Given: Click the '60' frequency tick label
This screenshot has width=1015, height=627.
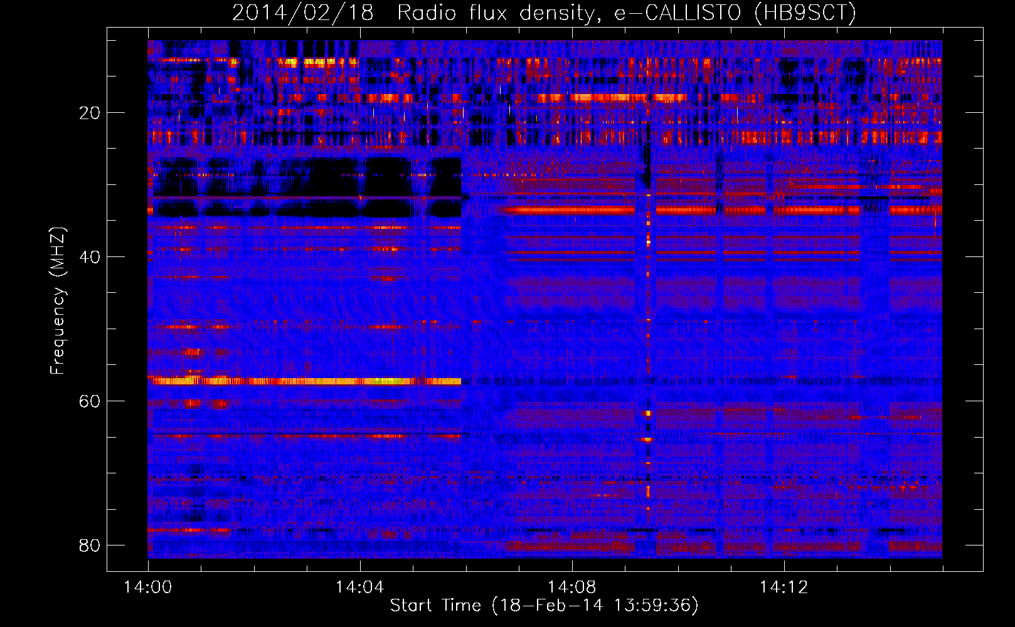Looking at the screenshot, I should click(90, 401).
